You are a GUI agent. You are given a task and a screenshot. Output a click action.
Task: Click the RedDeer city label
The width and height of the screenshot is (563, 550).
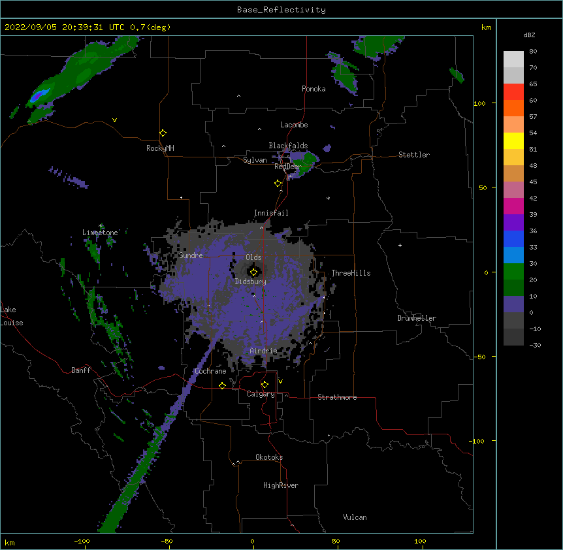(x=287, y=167)
